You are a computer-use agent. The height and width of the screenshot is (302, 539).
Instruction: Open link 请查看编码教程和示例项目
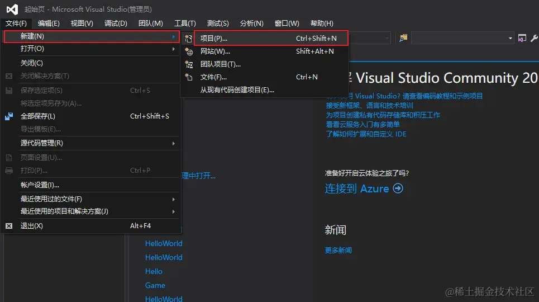442,96
